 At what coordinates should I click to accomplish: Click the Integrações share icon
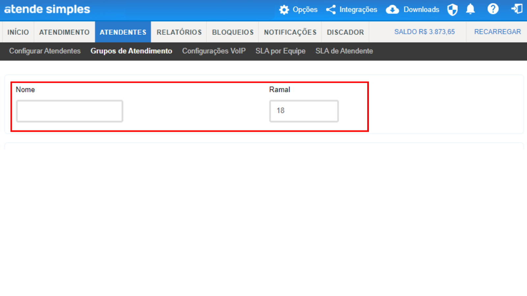point(331,10)
